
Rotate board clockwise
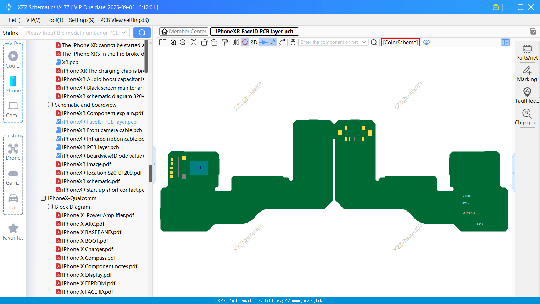[214, 42]
